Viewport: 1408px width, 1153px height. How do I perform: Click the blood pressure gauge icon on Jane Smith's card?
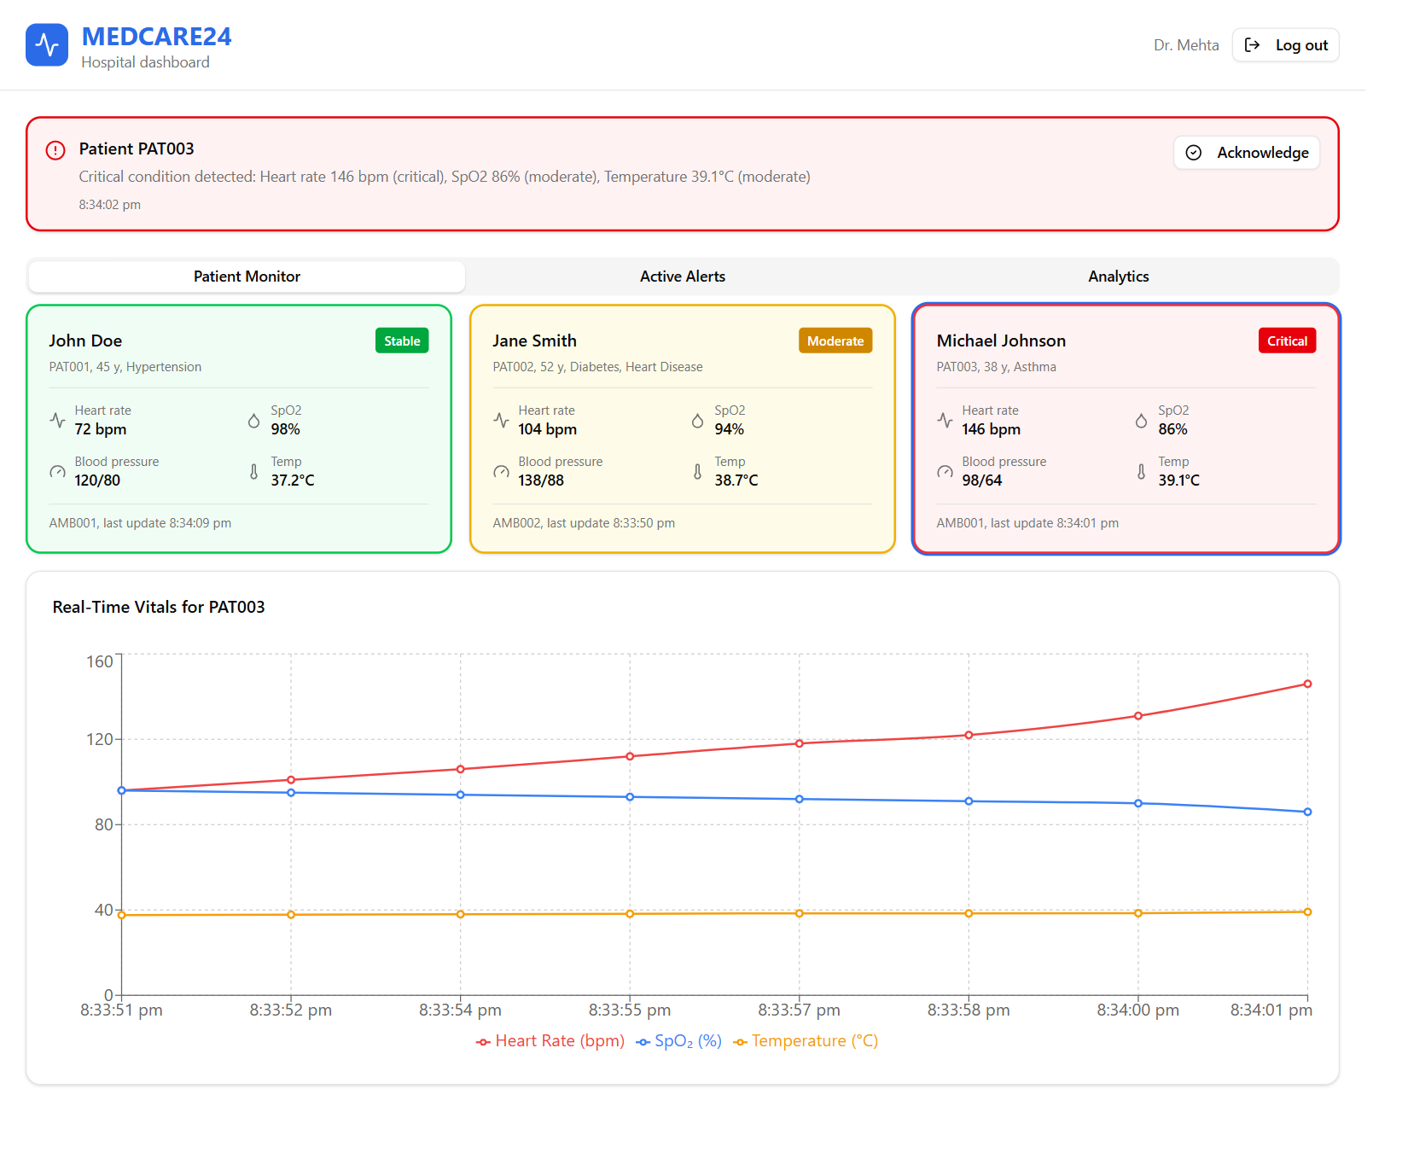[502, 471]
